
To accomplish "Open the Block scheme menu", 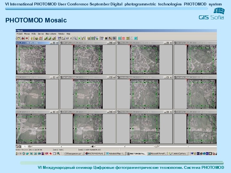I will [51, 34].
